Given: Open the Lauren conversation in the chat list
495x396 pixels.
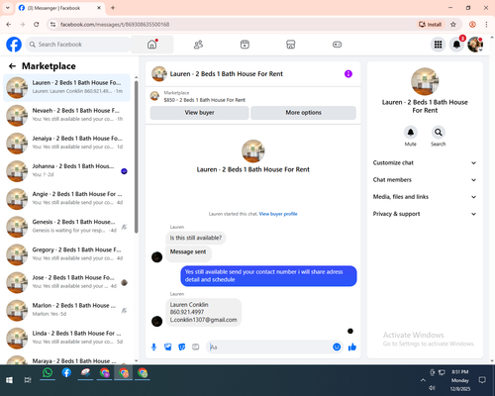Looking at the screenshot, I should point(66,87).
